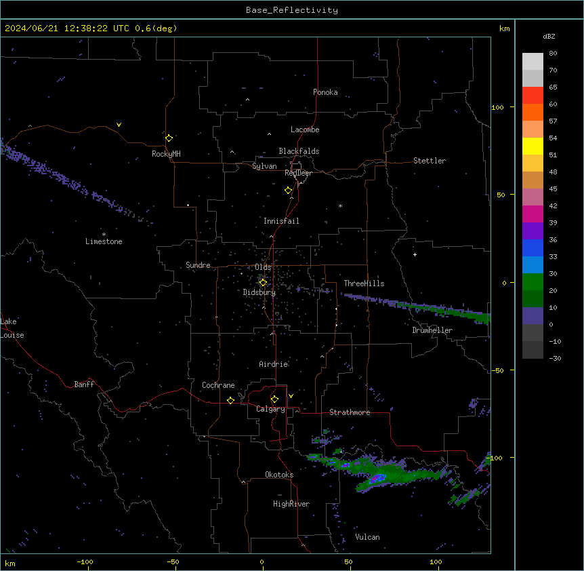Click the yellow V marker northwest of RockyMH
This screenshot has width=584, height=571.
click(119, 125)
